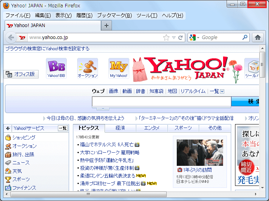Click the news photo thumbnail
Screen dimensions: 269x201
point(200,153)
